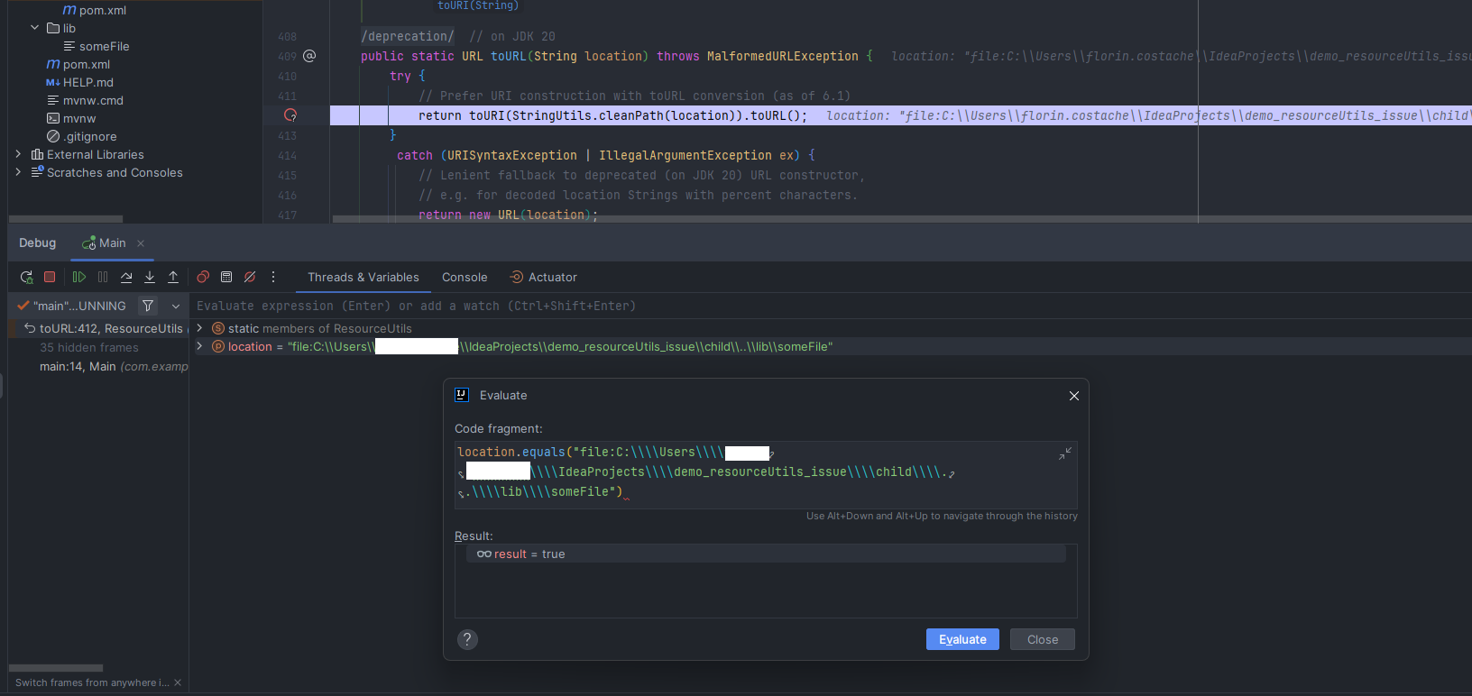This screenshot has height=696, width=1472.
Task: Open the View Breakpoints icon
Action: pyautogui.click(x=203, y=277)
